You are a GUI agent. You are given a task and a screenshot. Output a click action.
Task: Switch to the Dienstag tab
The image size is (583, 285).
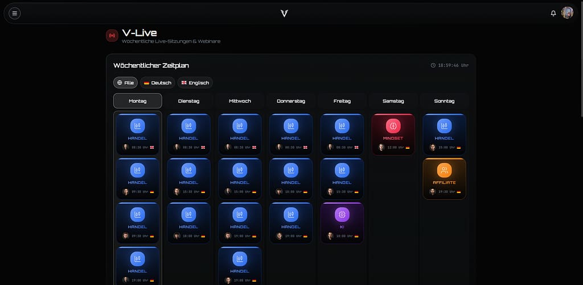(x=188, y=101)
